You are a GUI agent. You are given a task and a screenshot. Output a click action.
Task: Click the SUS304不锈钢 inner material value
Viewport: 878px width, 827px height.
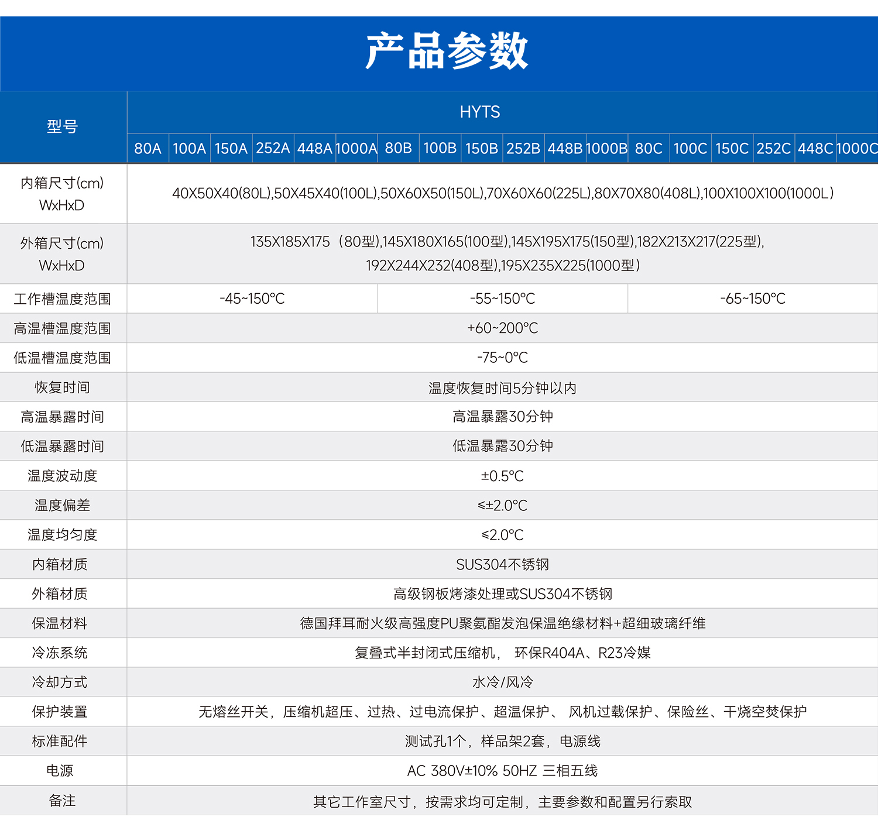pyautogui.click(x=503, y=564)
